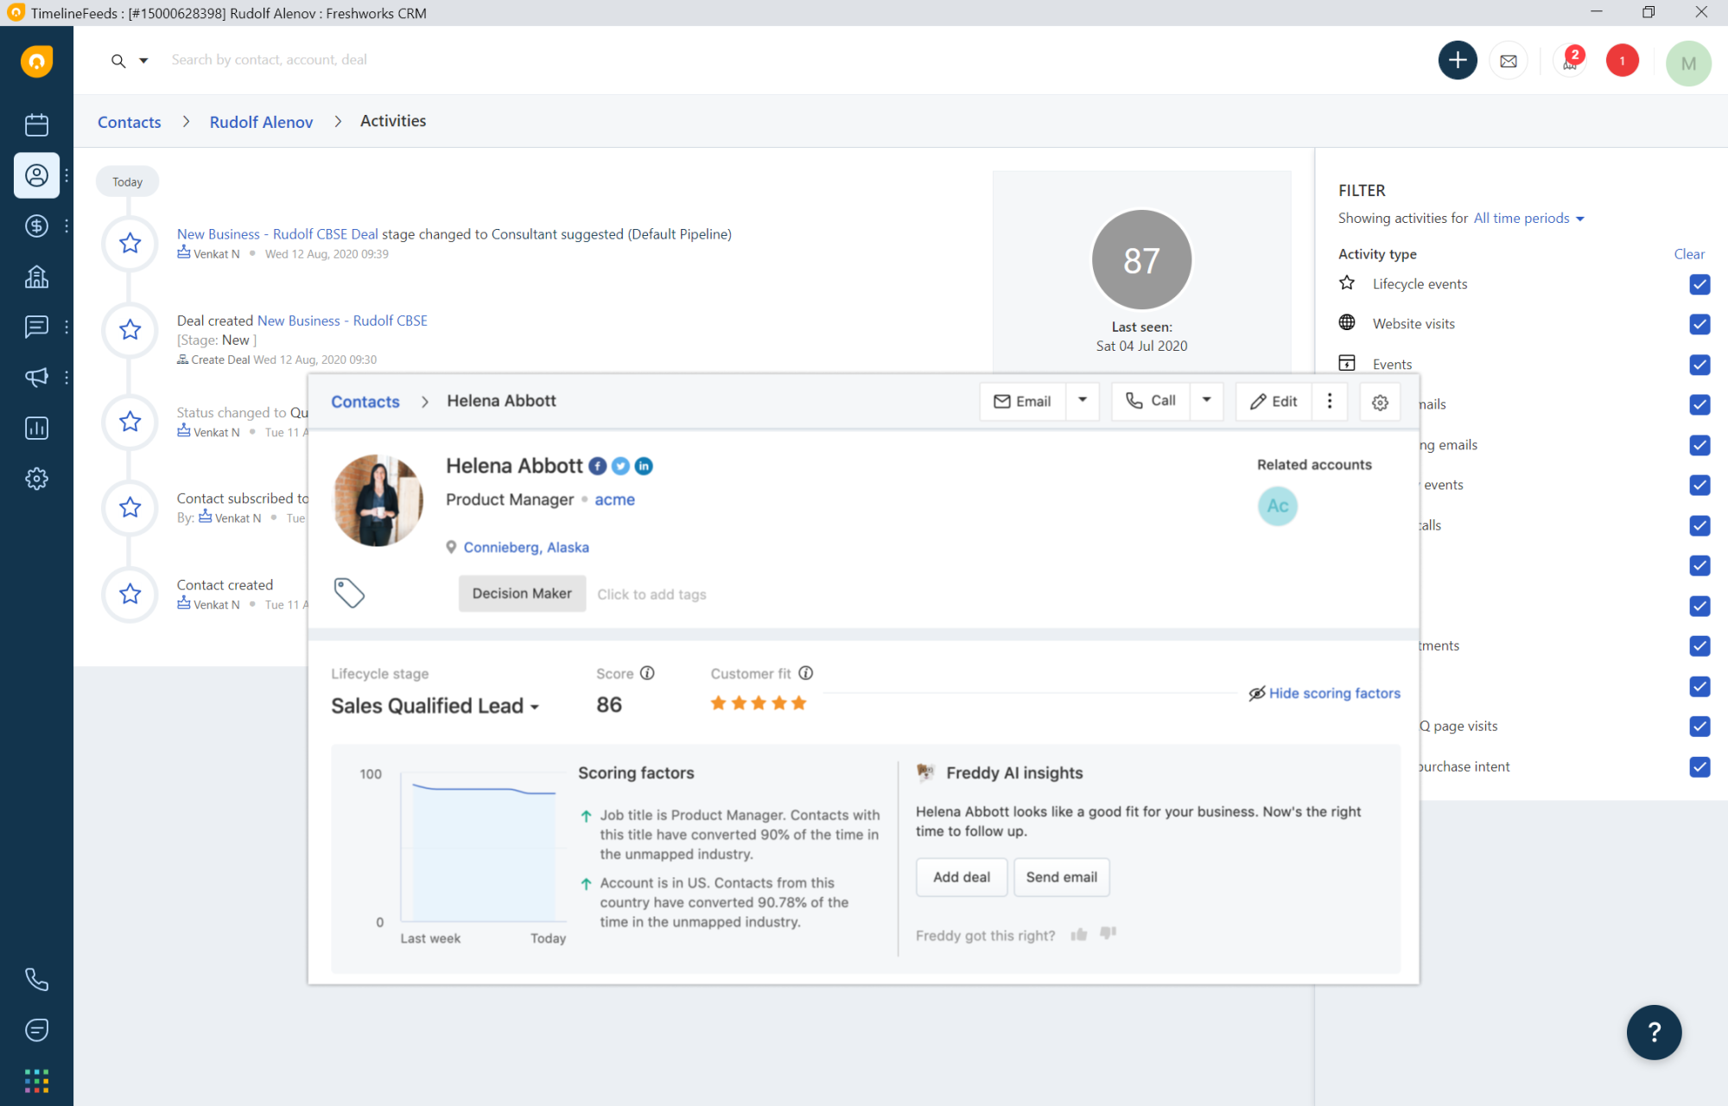This screenshot has width=1728, height=1106.
Task: Click Hide scoring factors link
Action: pos(1334,692)
